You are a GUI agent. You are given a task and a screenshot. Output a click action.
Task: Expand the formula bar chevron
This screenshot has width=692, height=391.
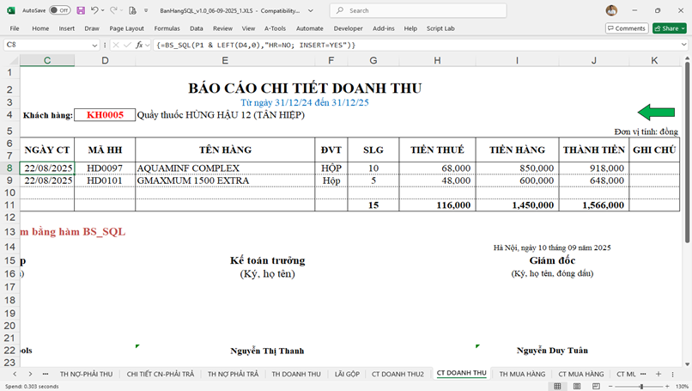point(683,45)
